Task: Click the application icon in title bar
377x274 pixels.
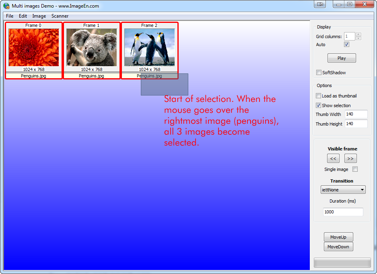Action: pos(6,6)
